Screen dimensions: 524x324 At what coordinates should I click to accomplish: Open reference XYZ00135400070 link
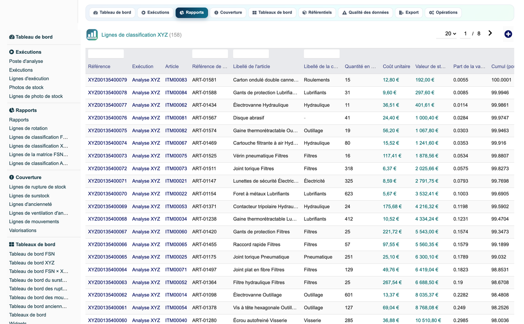[x=107, y=194]
